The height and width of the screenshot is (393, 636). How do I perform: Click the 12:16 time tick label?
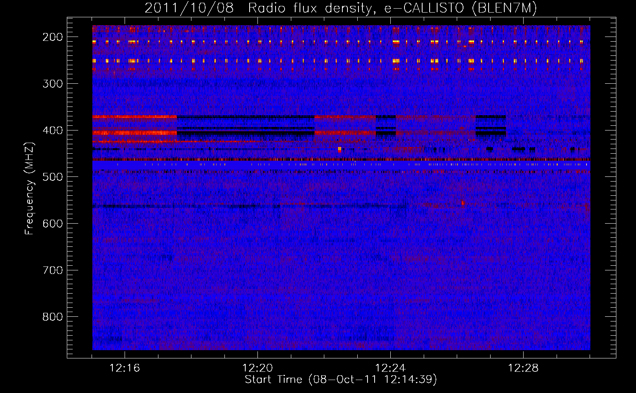(125, 368)
